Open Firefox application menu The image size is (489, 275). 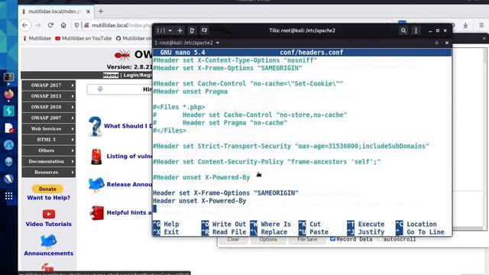[x=481, y=25]
